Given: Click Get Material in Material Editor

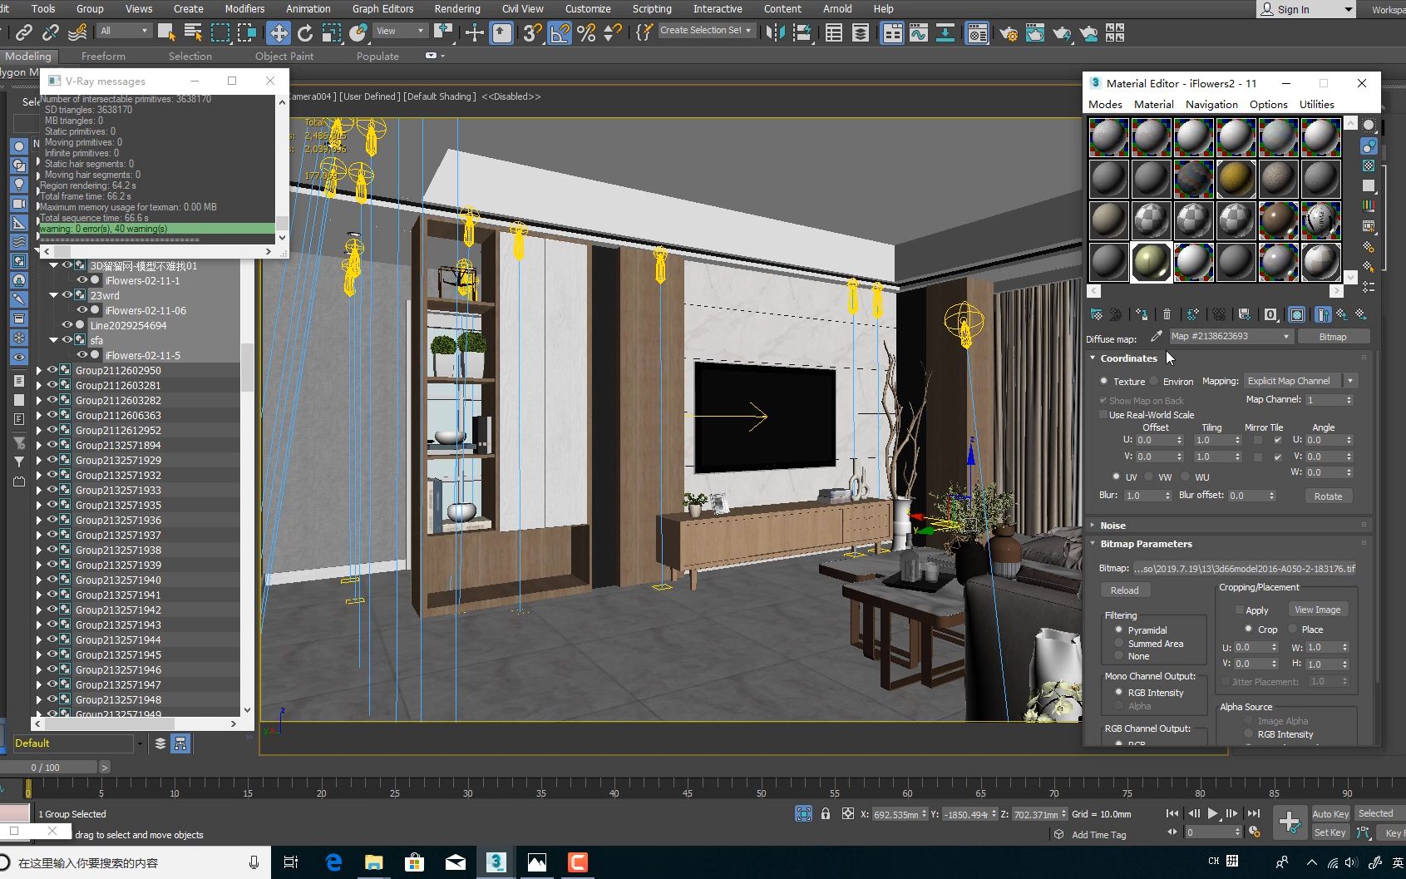Looking at the screenshot, I should click(1097, 314).
